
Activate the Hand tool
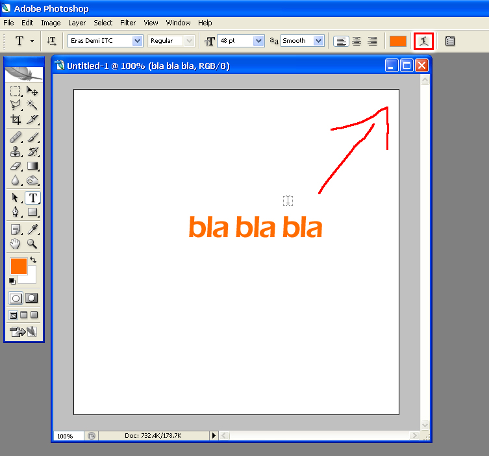(x=16, y=244)
